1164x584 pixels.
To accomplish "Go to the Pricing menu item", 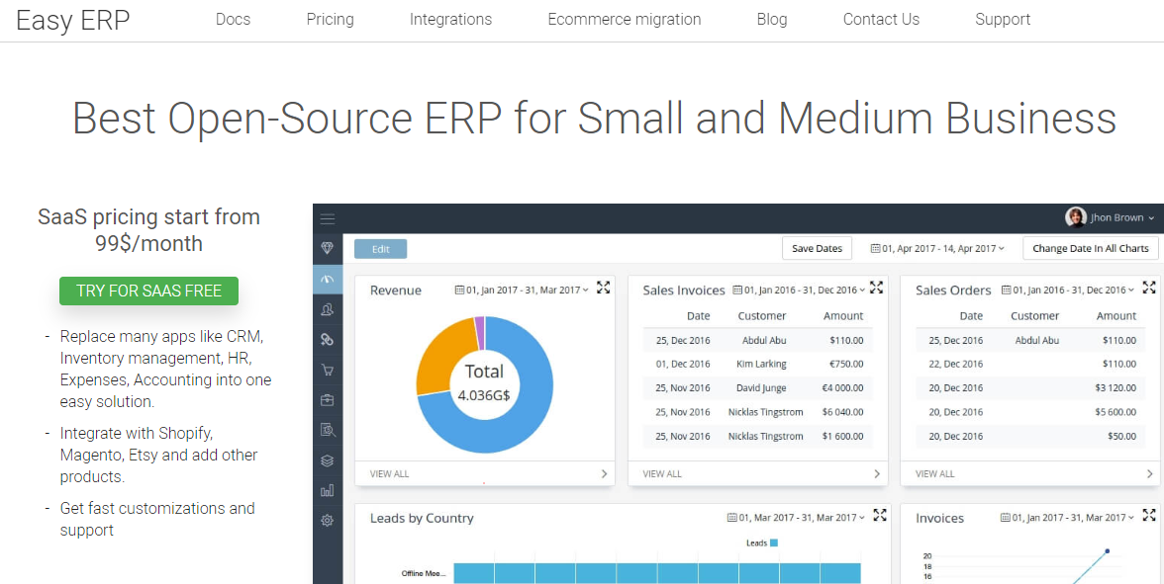I will (x=330, y=20).
